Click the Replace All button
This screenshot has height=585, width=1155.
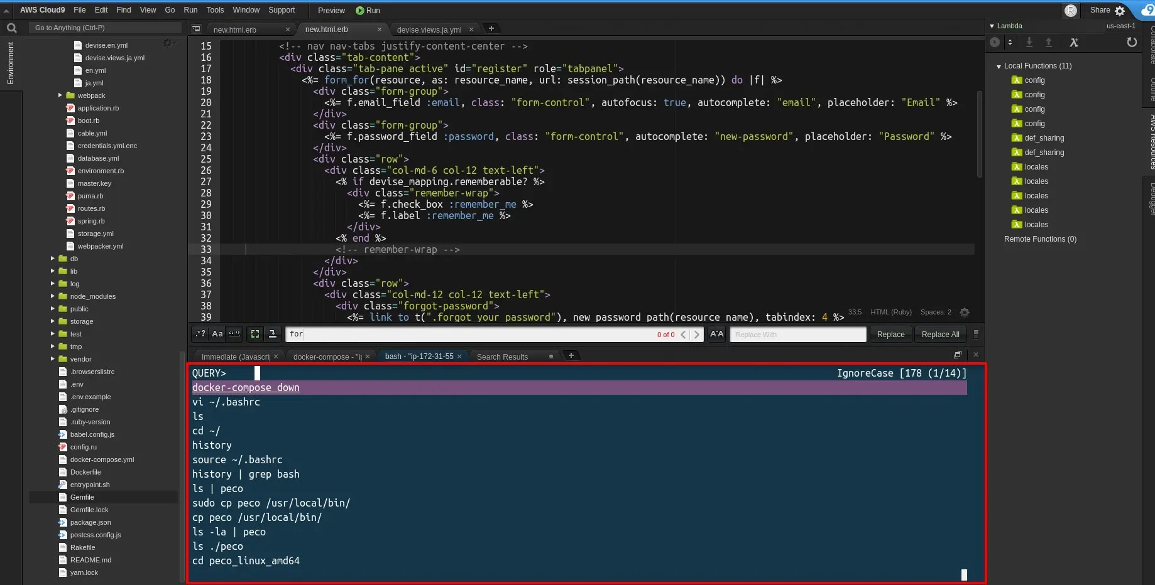pyautogui.click(x=940, y=334)
